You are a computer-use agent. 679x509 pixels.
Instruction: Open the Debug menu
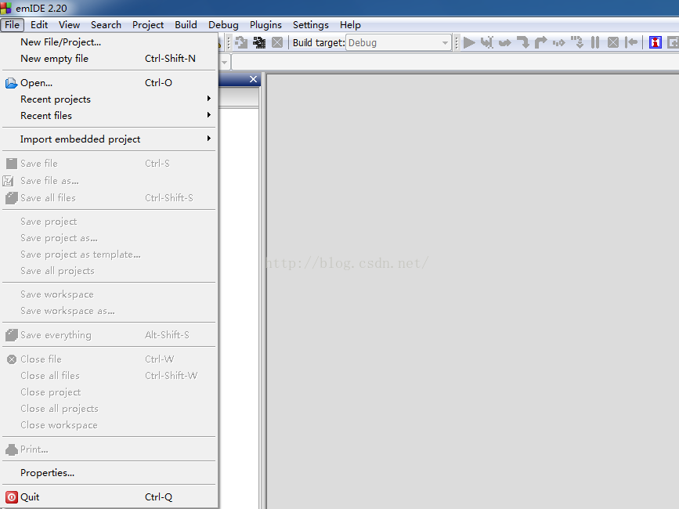point(223,25)
